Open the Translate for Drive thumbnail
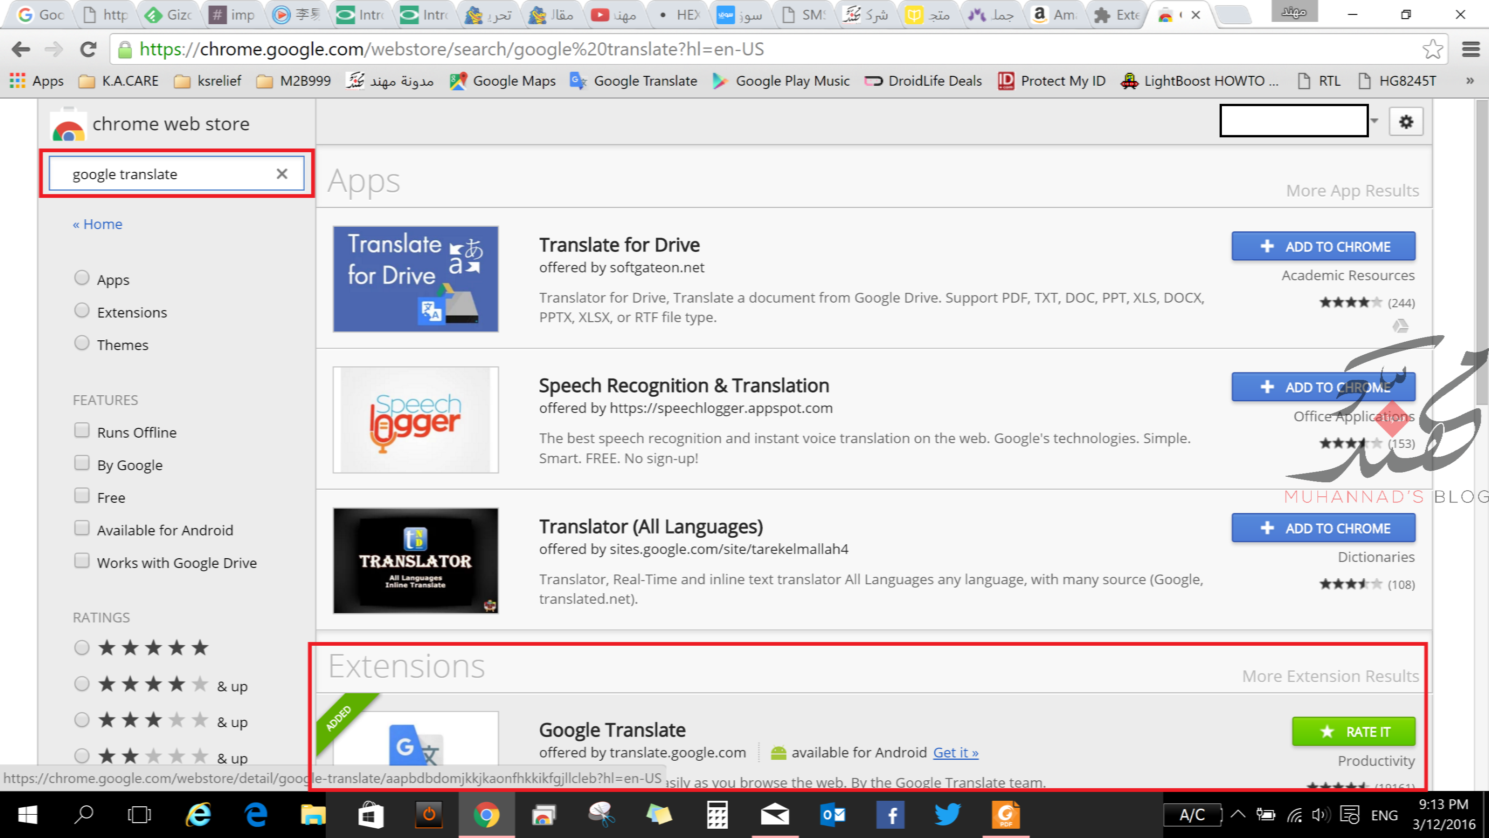 416,279
